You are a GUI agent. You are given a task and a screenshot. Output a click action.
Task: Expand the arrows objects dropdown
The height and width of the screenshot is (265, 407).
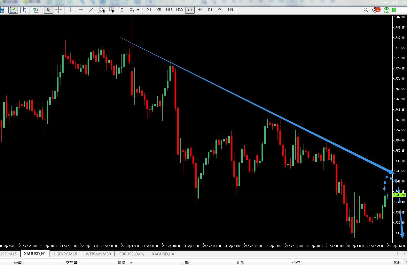138,10
